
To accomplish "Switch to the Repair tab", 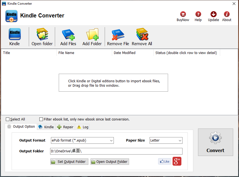I will tap(65, 127).
